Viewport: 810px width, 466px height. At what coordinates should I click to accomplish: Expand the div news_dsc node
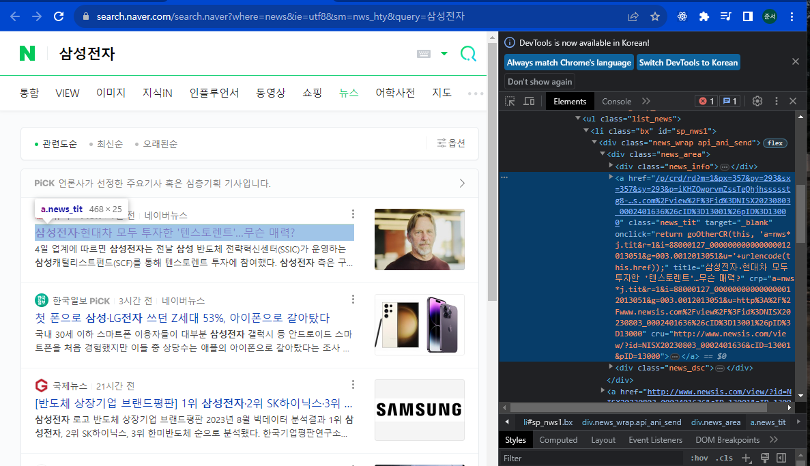coord(611,367)
